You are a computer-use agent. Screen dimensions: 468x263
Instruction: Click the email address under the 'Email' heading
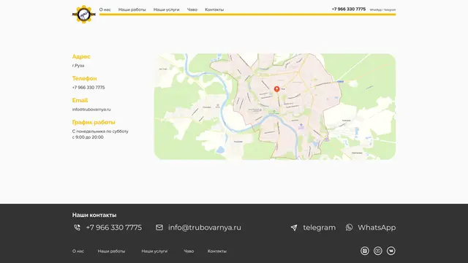click(91, 110)
